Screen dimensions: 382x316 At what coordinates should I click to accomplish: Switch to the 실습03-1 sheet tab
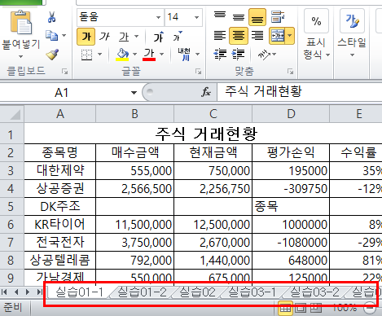click(x=252, y=292)
